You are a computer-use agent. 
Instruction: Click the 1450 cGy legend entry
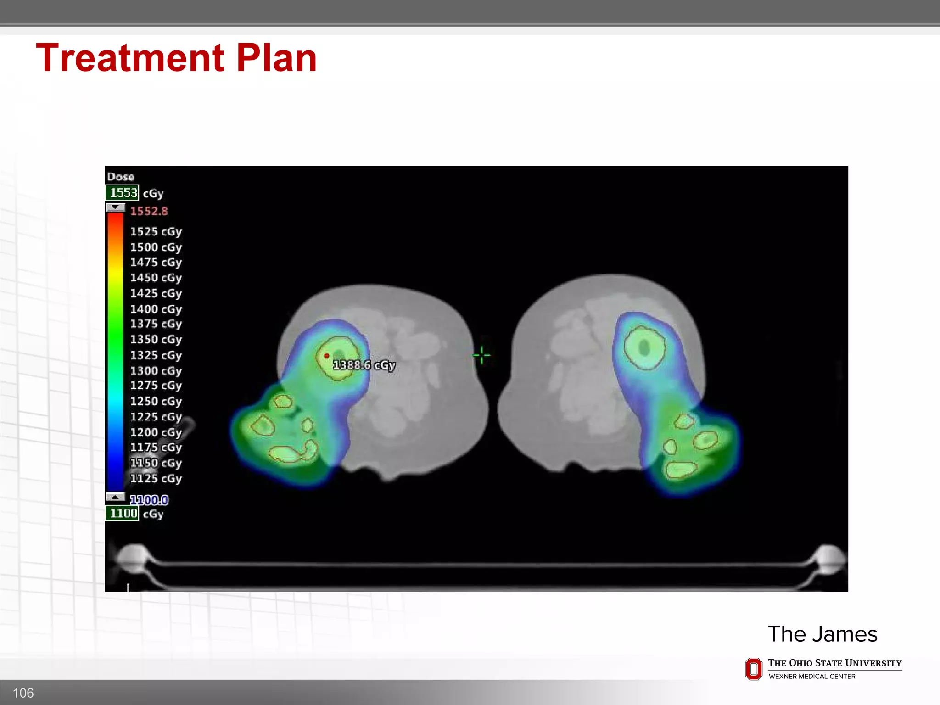pos(156,278)
